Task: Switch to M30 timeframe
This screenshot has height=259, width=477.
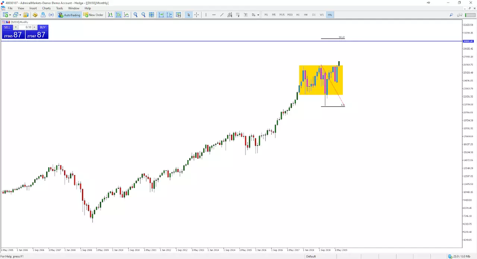Action: pos(290,15)
